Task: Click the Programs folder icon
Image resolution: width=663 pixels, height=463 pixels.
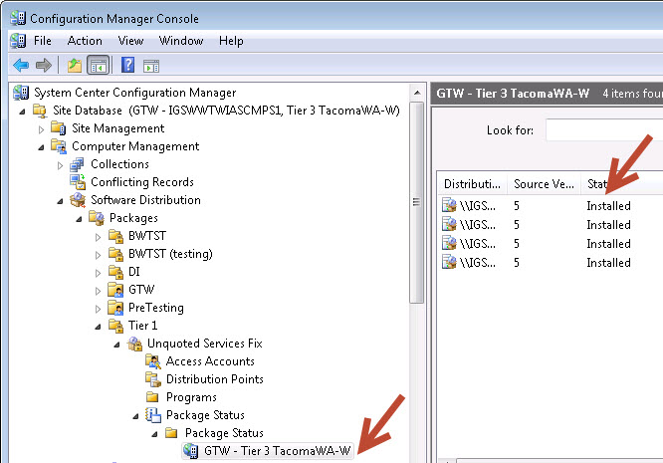Action: pos(152,397)
